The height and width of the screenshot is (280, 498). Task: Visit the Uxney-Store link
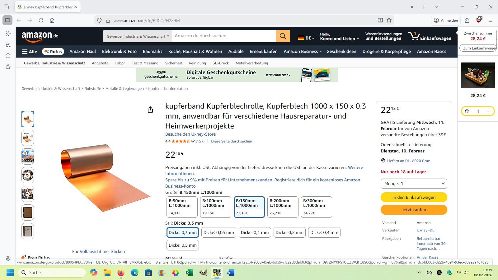pos(190,134)
